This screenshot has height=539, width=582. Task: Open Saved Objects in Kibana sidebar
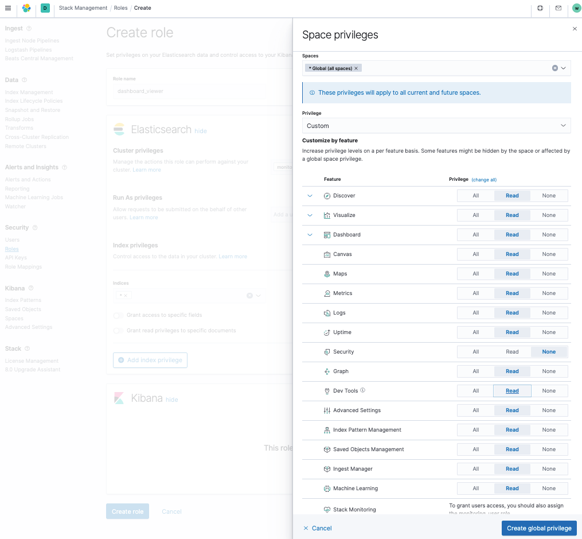point(23,309)
